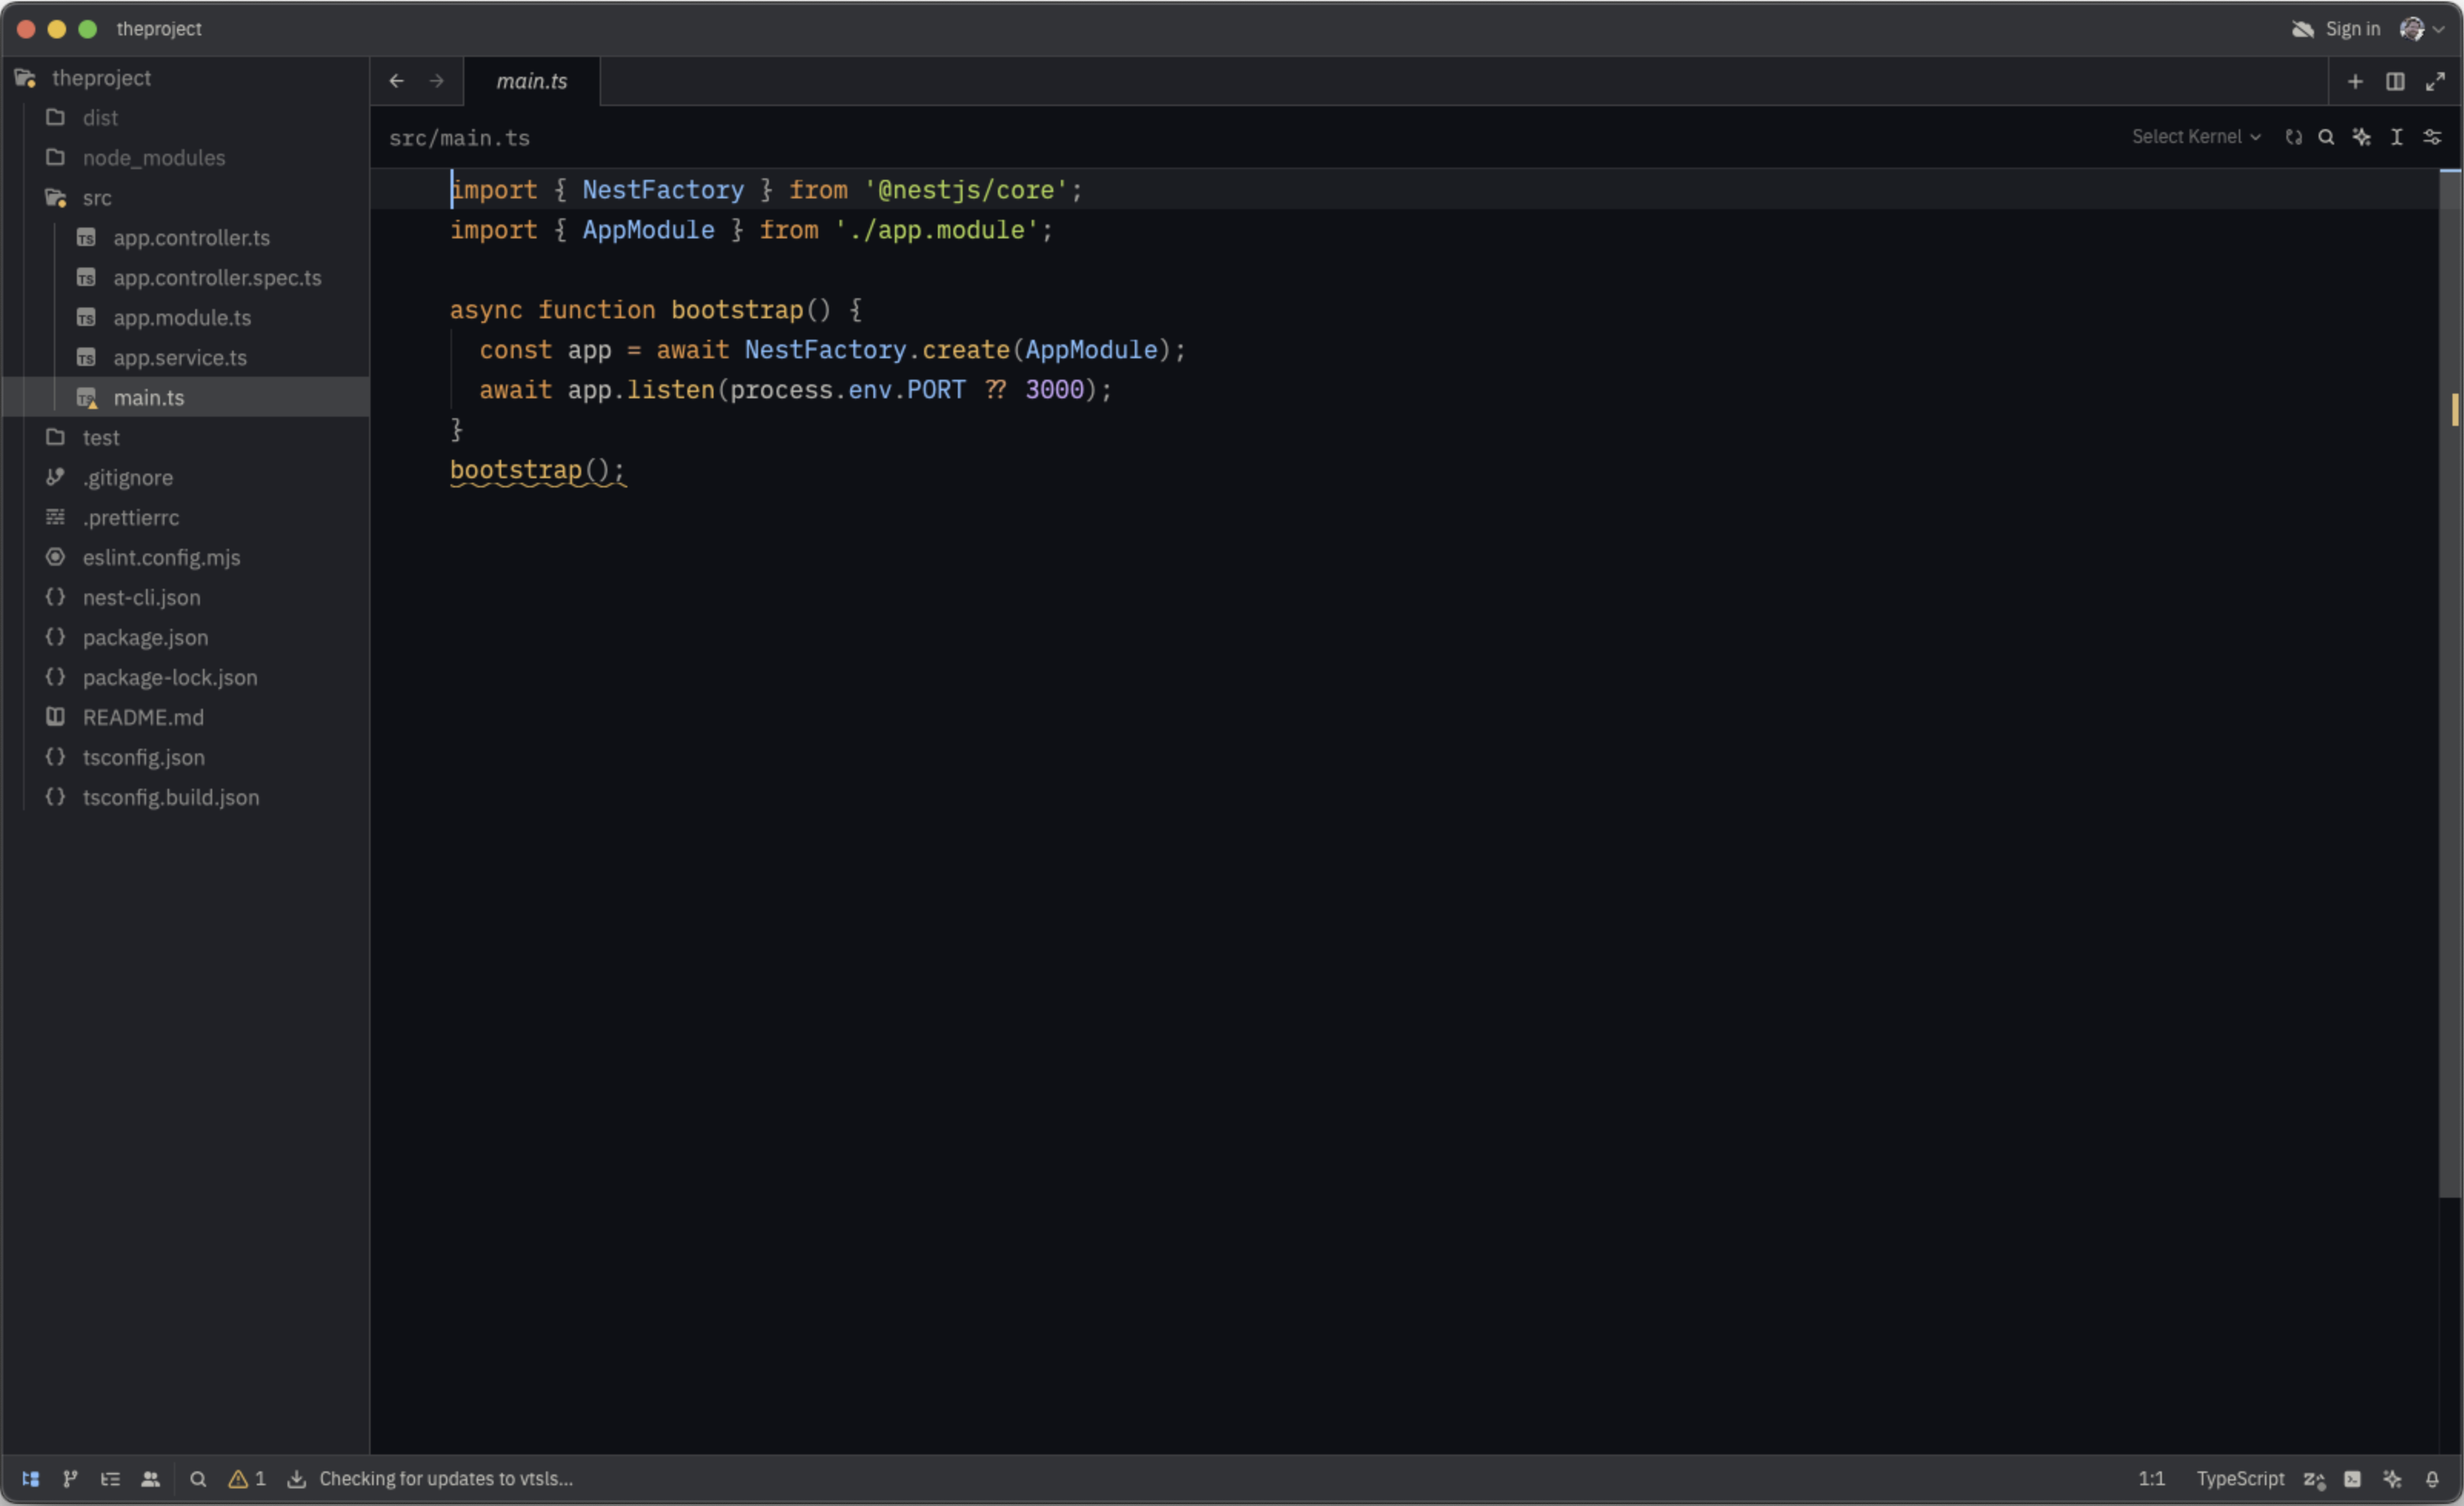Viewport: 2464px width, 1506px height.
Task: Toggle the agent panel sparkle in status bar
Action: (x=2392, y=1478)
